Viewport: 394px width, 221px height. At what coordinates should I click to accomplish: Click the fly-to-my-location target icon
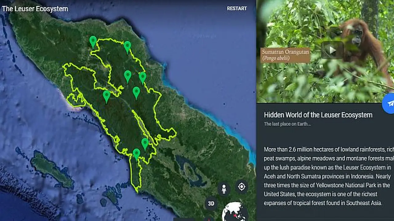tap(242, 186)
